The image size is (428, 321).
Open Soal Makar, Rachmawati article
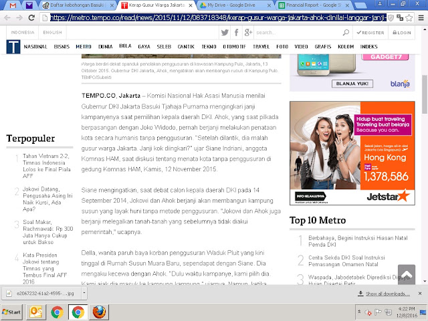pos(47,232)
